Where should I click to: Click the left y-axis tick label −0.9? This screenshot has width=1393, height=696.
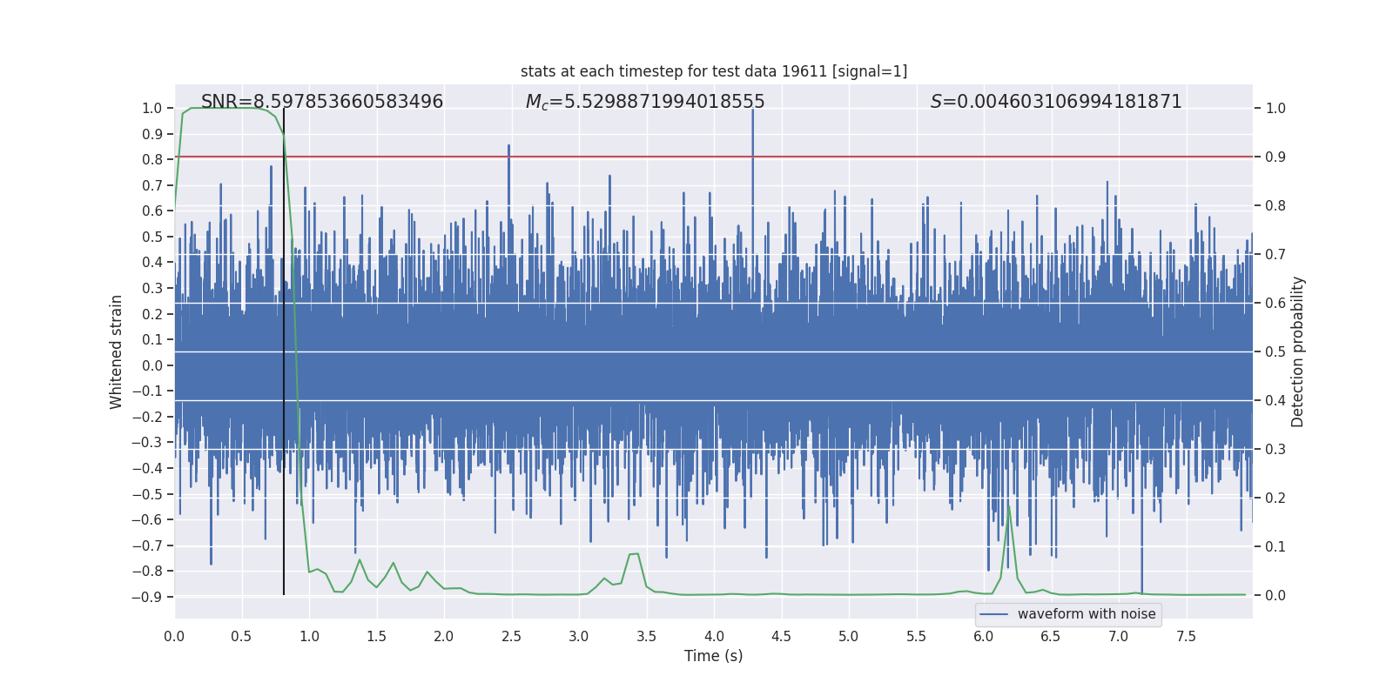(147, 597)
